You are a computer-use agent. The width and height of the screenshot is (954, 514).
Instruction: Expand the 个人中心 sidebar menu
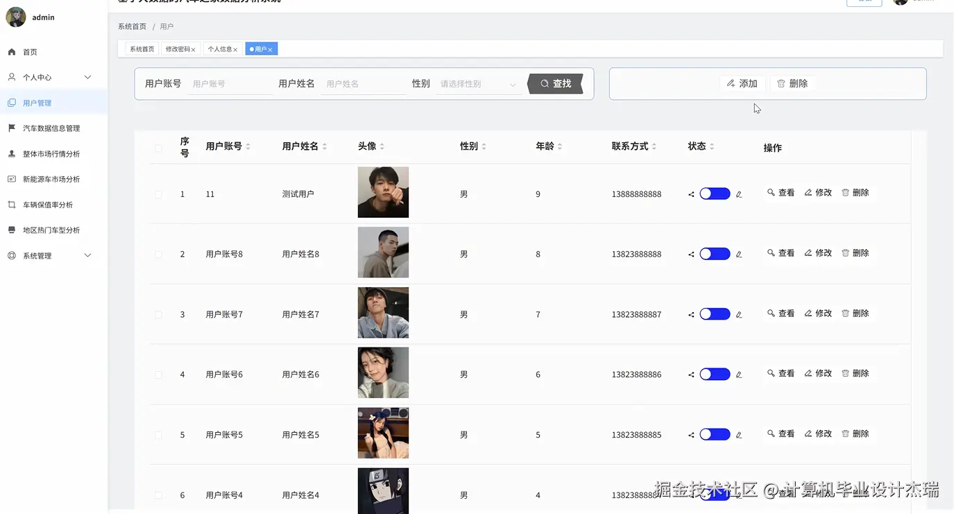pos(53,77)
